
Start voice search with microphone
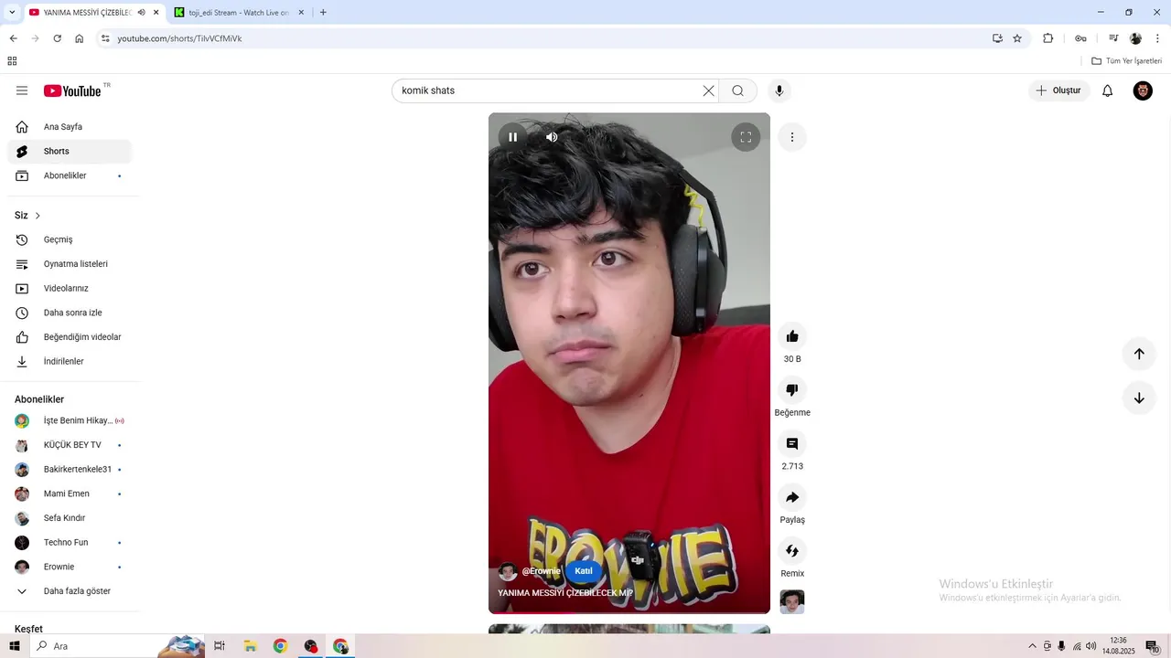(779, 90)
